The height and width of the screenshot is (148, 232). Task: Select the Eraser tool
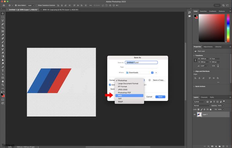coord(3,53)
